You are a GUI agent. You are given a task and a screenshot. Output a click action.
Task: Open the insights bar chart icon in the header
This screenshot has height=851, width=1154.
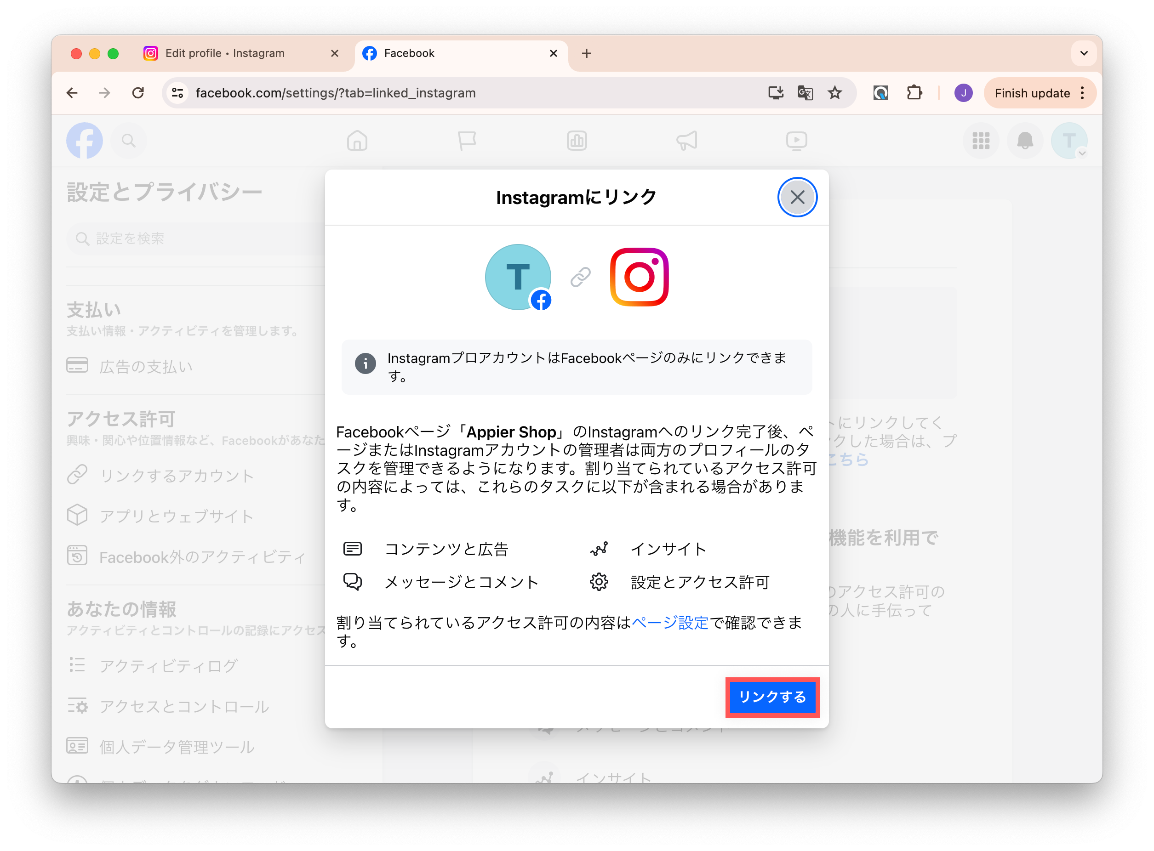coord(577,140)
